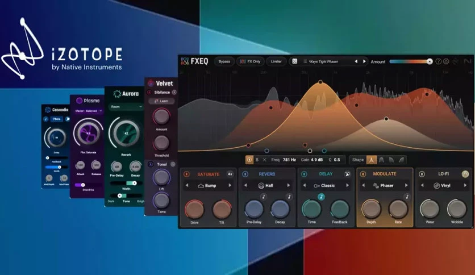Image resolution: width=475 pixels, height=275 pixels.
Task: Solo the selected EQ band with S
Action: 257,160
